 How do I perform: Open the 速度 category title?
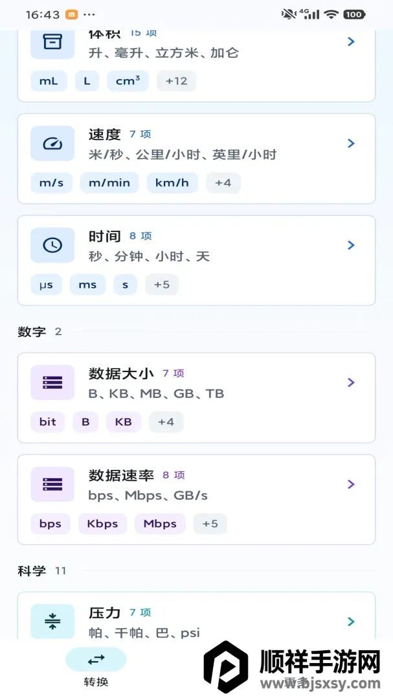pos(104,134)
